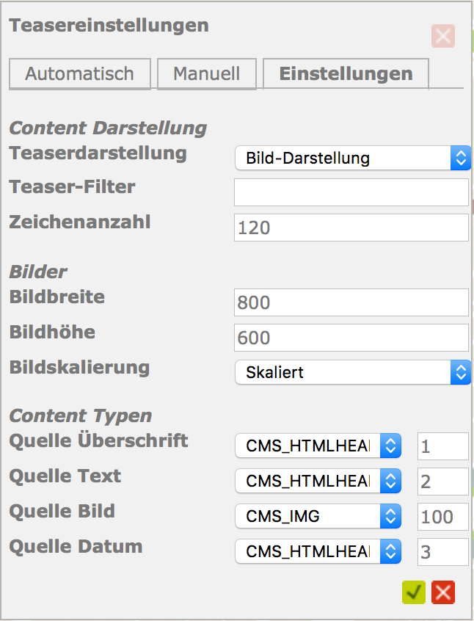The image size is (474, 621).
Task: Click the Bildbreite field showing 800
Action: click(351, 302)
